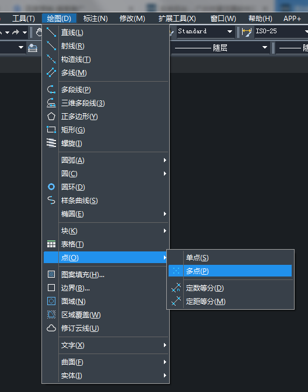Click the Polyline (多段线) icon
The image size is (308, 392).
[51, 89]
